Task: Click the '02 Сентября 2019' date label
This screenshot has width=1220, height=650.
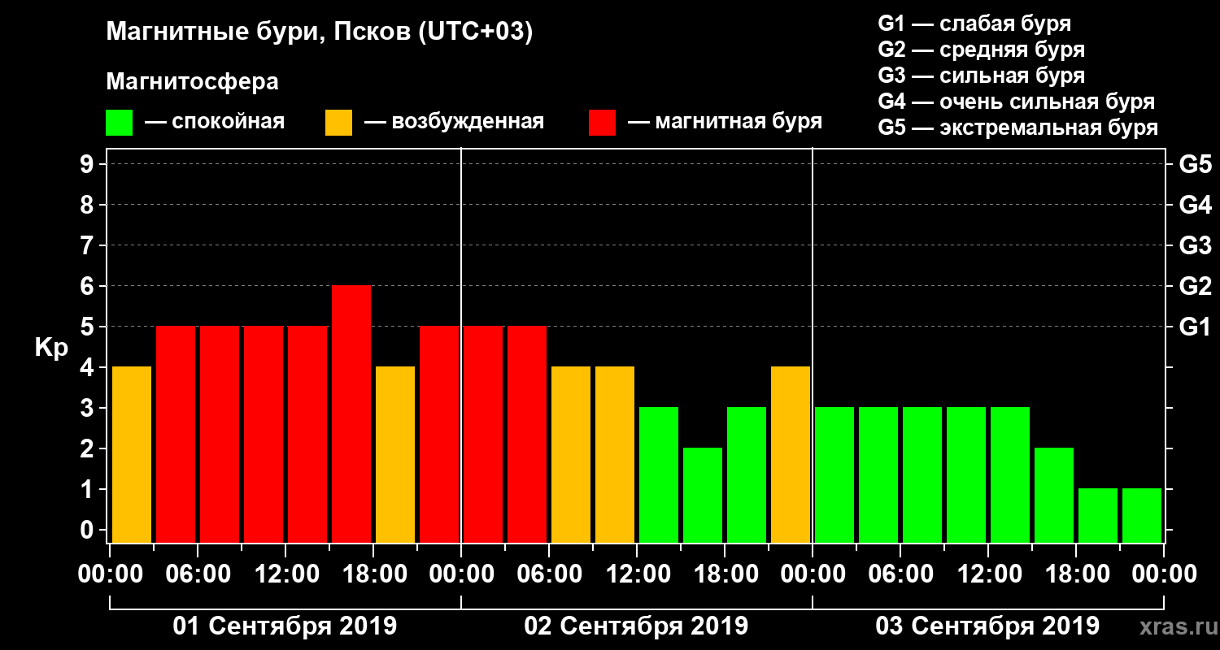Action: 636,626
